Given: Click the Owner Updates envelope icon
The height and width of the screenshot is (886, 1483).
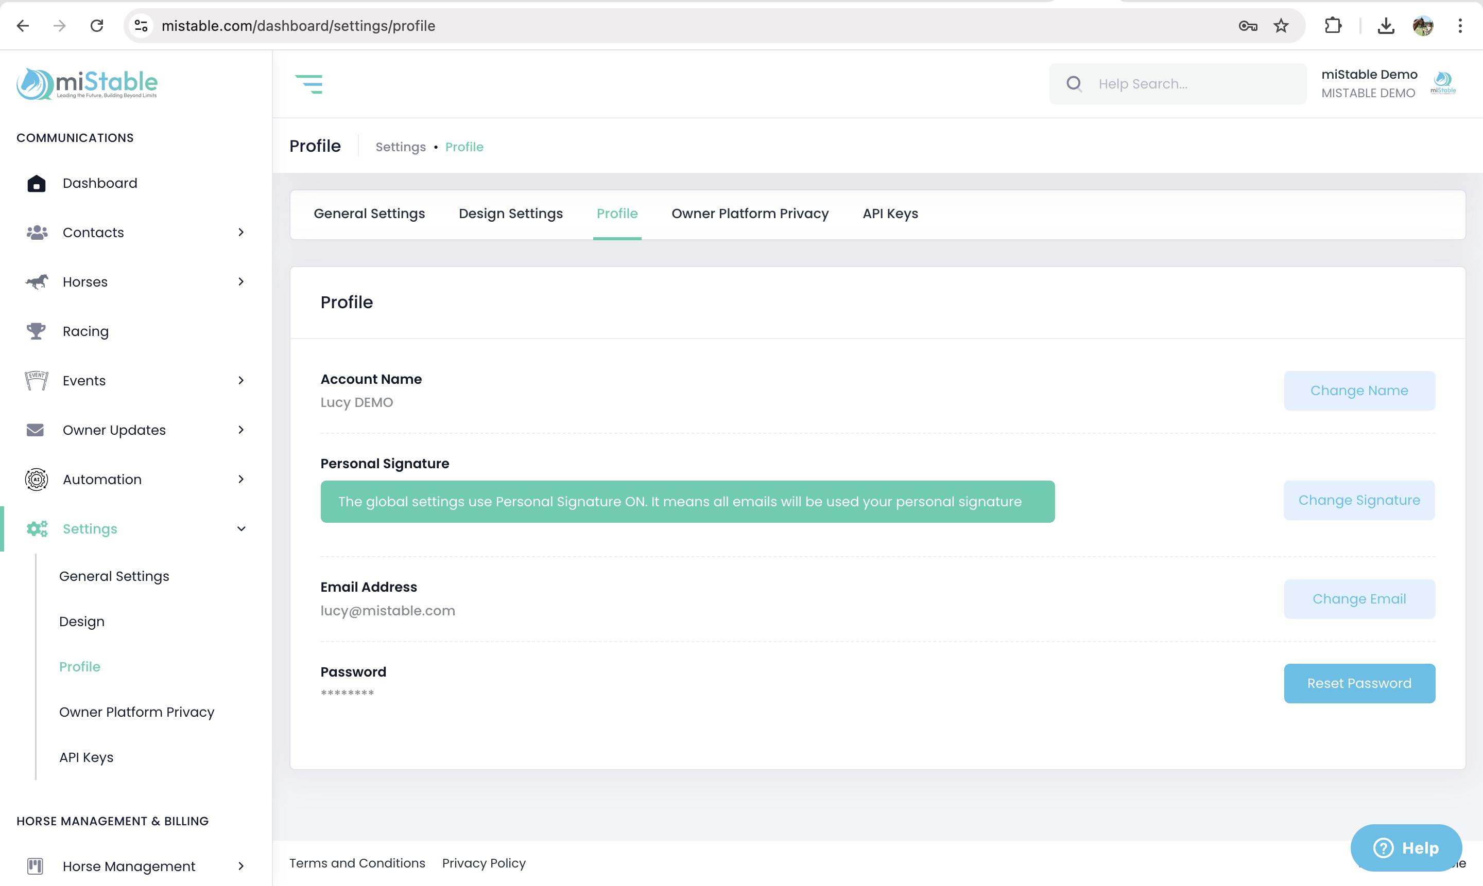Looking at the screenshot, I should [x=35, y=430].
